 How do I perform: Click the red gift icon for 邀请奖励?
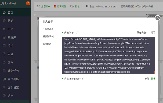click(x=55, y=6)
